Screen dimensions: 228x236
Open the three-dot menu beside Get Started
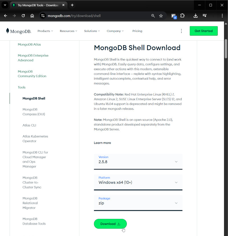click(181, 31)
